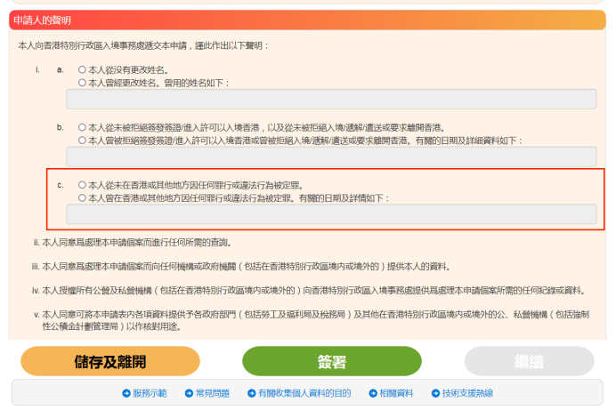Viewport: 616px width, 410px height.
Task: Choose 本人曾經更改姓名 radio option
Action: (x=82, y=82)
